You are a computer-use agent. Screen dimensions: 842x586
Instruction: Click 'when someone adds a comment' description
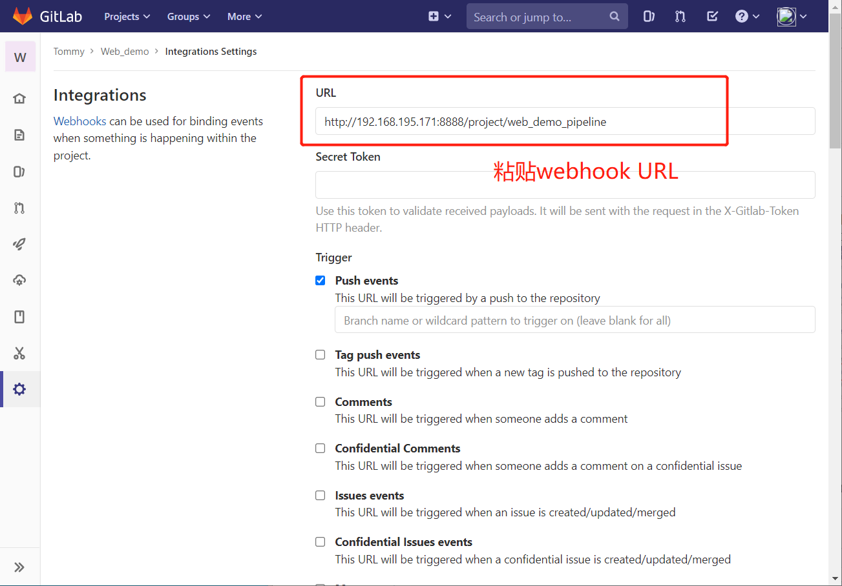[481, 419]
